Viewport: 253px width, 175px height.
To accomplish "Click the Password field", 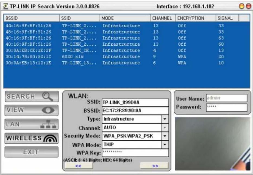I will pos(226,107).
